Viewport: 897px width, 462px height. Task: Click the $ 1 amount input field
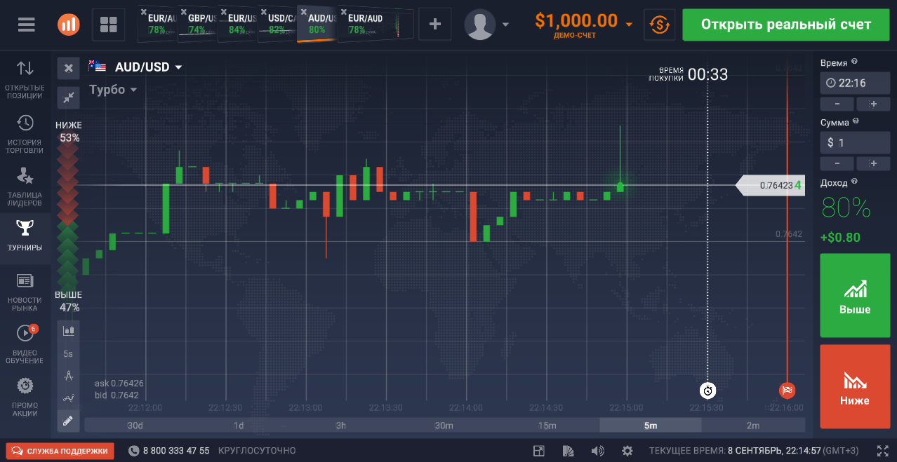click(855, 142)
